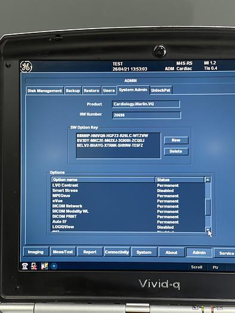
Task: Click Permanent status of LVO Contrast
Action: click(168, 185)
